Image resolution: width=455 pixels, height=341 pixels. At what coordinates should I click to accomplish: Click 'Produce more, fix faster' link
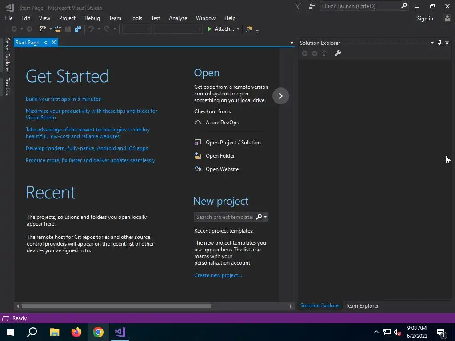[90, 160]
